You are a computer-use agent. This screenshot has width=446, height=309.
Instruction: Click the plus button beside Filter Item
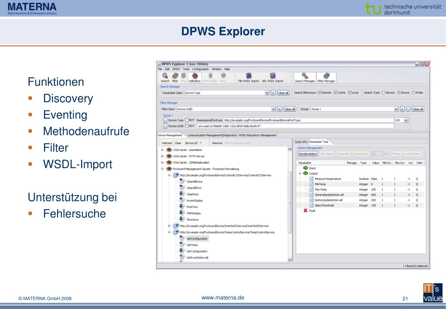[279, 109]
